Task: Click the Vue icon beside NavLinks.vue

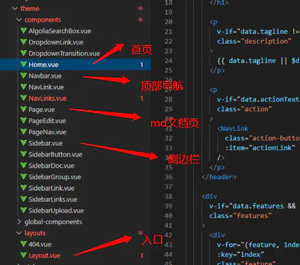Action: click(x=23, y=98)
